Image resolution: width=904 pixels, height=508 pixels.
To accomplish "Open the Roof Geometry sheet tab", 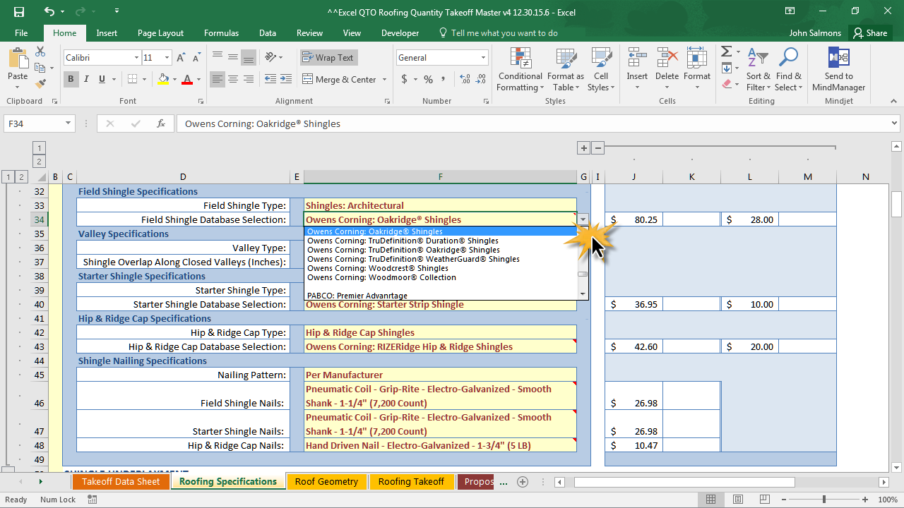I will (x=326, y=482).
